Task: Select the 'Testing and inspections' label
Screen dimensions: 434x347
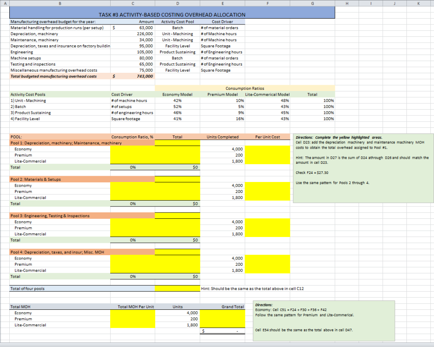Action: (60, 64)
